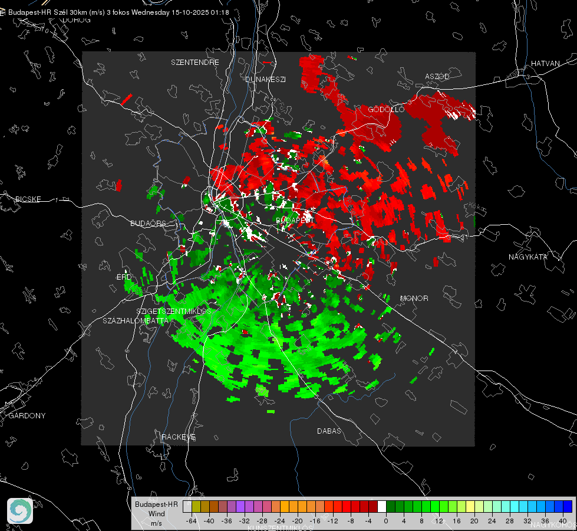Click the BICSKE town label

[x=28, y=199]
